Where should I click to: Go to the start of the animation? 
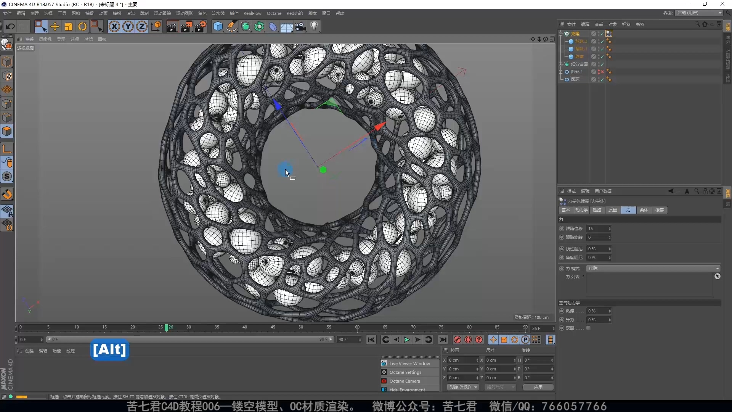[371, 340]
